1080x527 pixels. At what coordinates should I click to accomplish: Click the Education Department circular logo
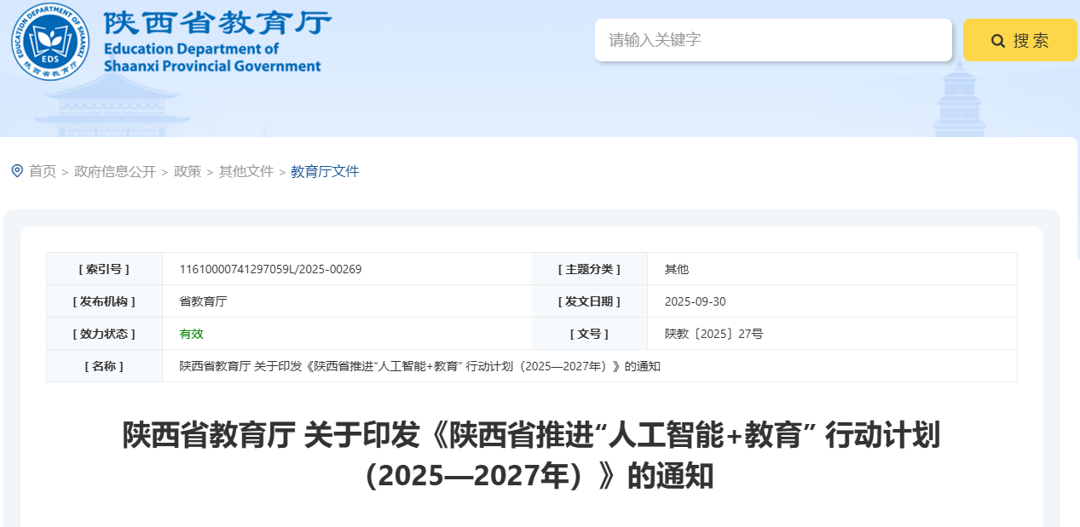point(50,41)
